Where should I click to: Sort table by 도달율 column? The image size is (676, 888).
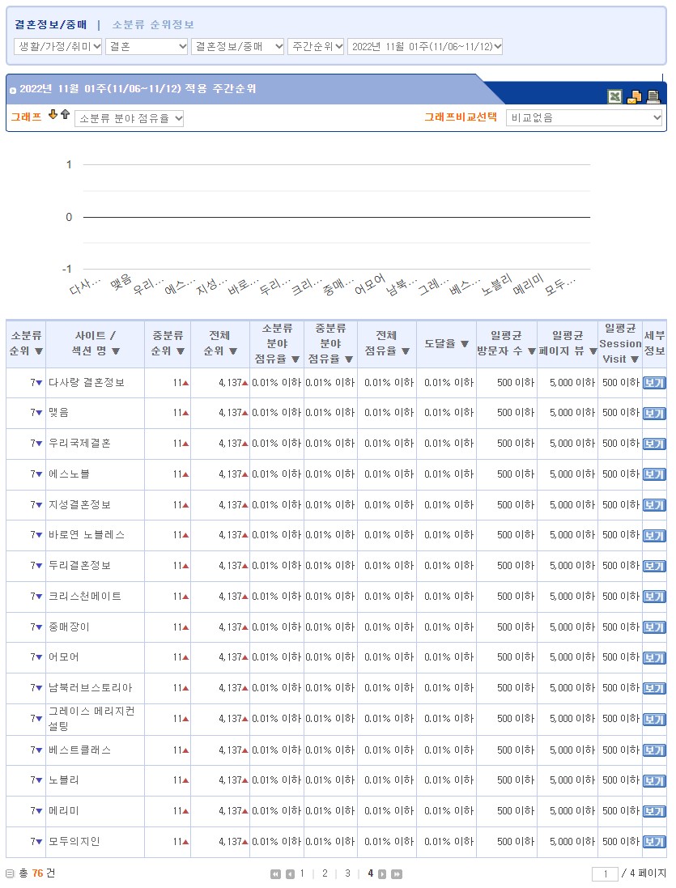coord(447,343)
